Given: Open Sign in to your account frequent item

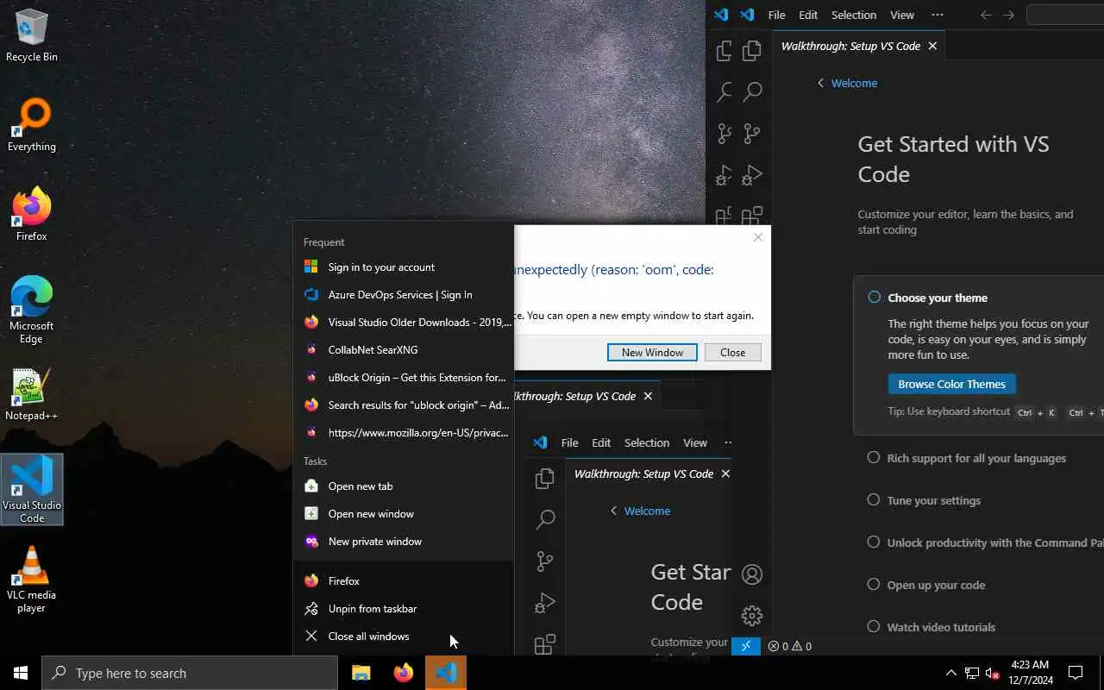Looking at the screenshot, I should click(x=404, y=267).
